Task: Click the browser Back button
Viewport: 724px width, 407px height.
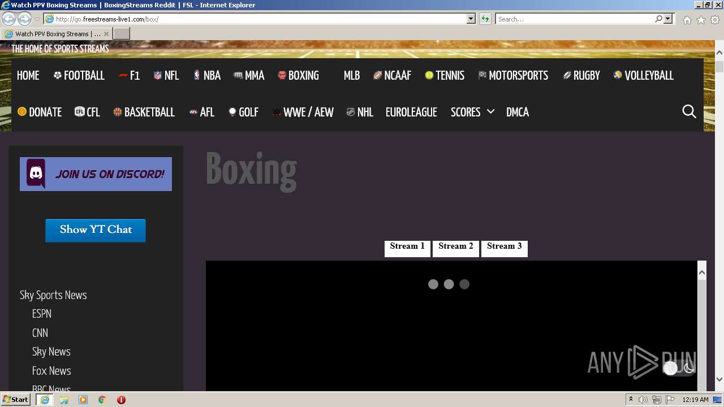Action: (x=8, y=19)
